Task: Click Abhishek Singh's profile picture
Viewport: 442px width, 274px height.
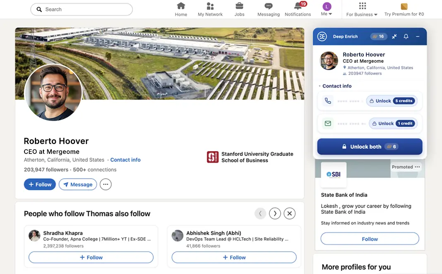Action: [x=178, y=236]
